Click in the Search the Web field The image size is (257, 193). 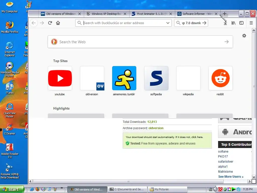[140, 42]
